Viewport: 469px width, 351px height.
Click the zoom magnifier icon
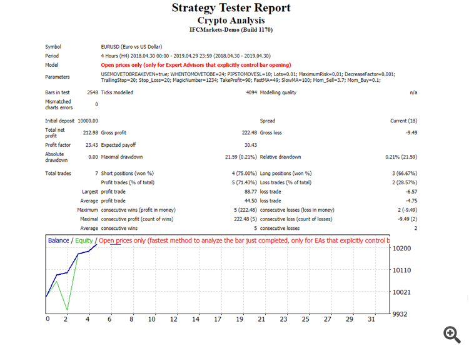[x=452, y=334]
